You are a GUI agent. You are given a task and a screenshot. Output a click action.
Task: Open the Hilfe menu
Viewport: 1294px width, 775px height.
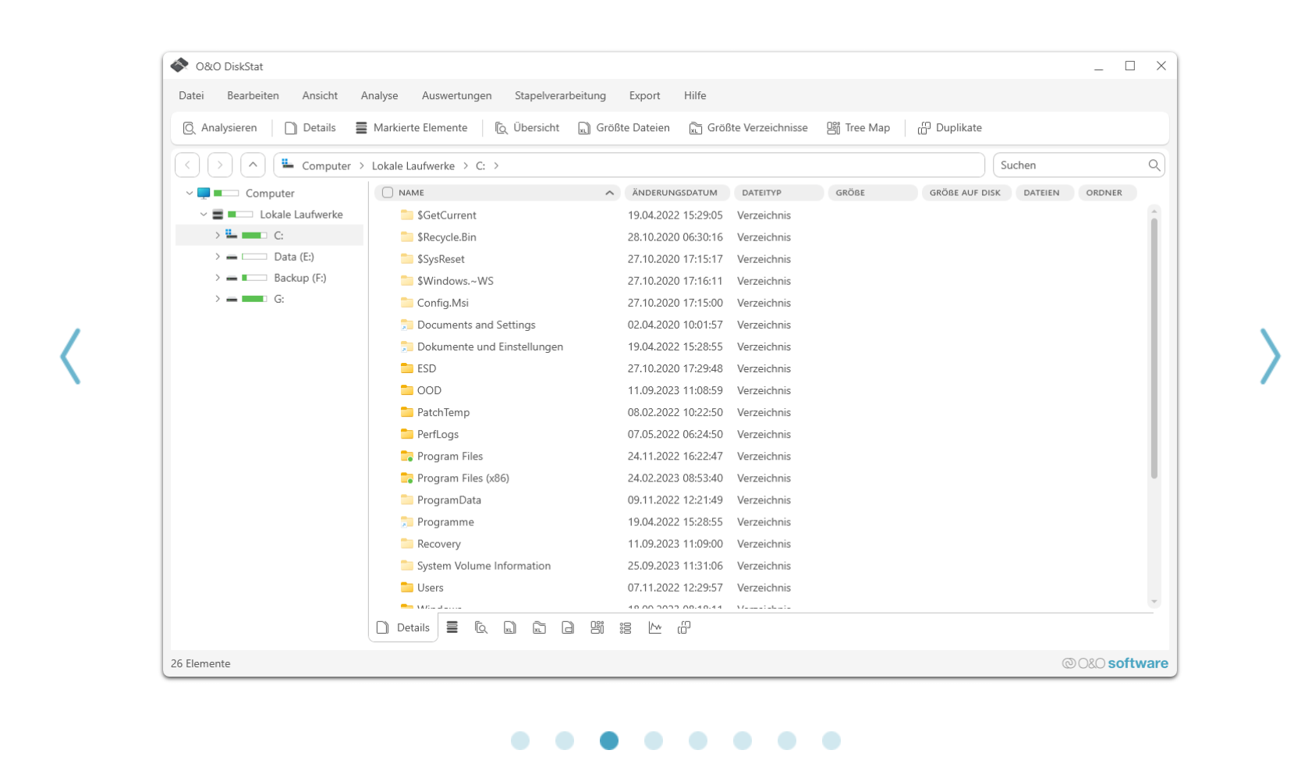coord(695,95)
